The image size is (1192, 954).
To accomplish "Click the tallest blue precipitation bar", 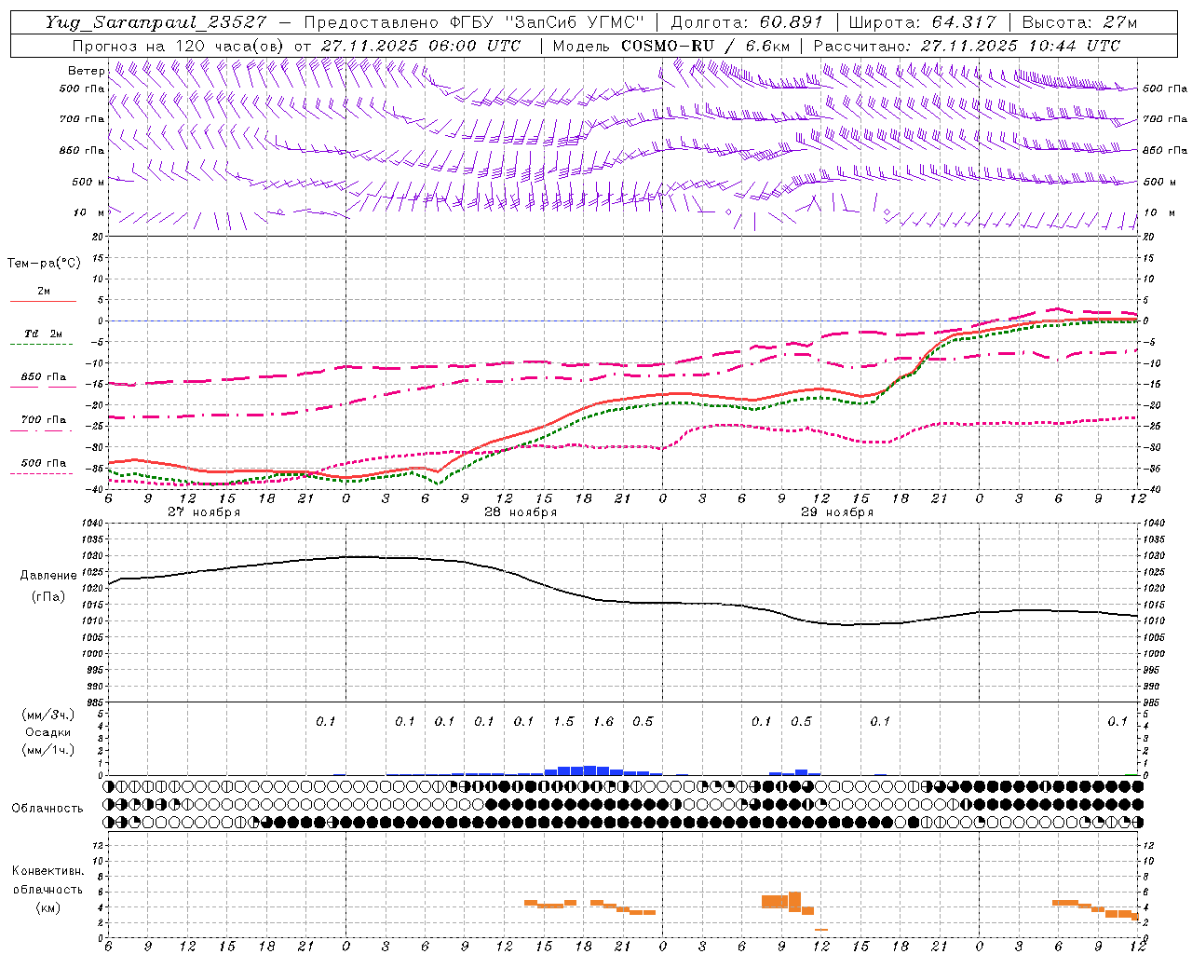I will 589,770.
